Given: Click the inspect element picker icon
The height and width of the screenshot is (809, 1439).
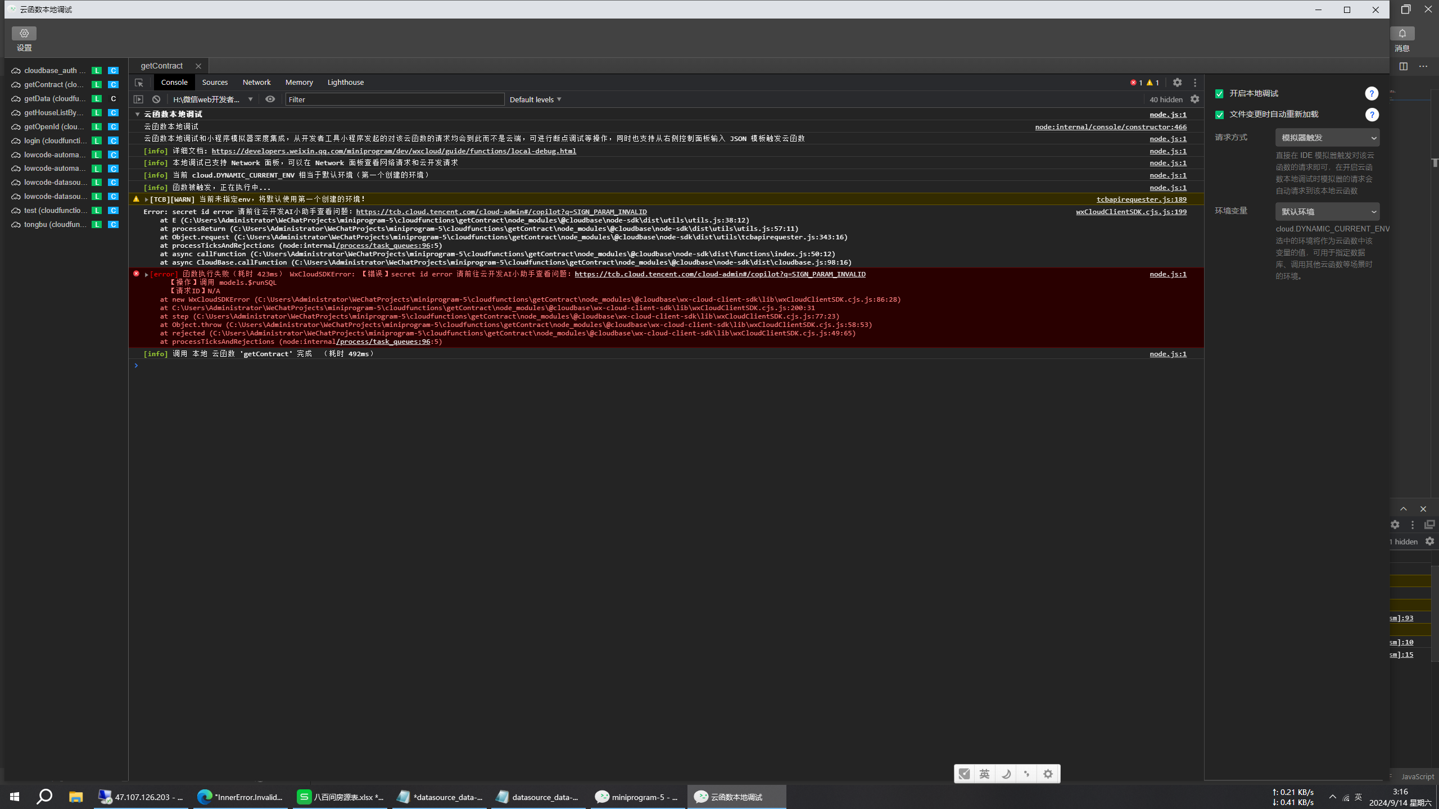Looking at the screenshot, I should tap(139, 83).
